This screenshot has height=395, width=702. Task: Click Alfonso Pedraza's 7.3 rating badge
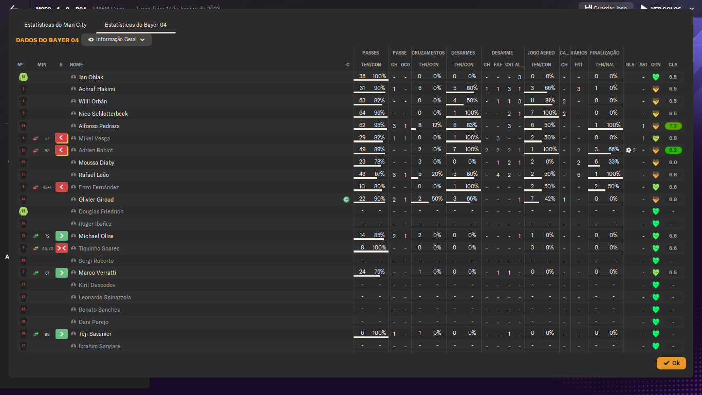[673, 126]
